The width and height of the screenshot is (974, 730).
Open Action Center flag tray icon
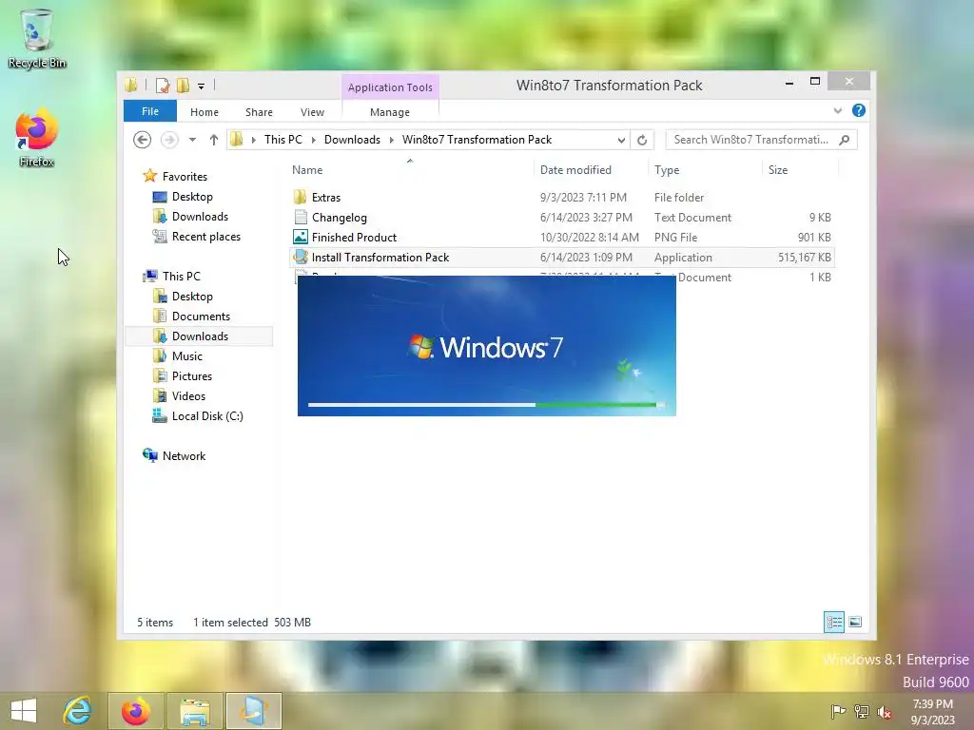(838, 711)
